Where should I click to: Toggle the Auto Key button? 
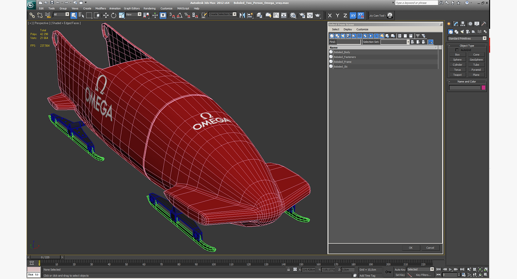point(400,270)
